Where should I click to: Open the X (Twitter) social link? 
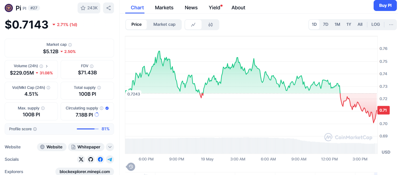pos(81,159)
